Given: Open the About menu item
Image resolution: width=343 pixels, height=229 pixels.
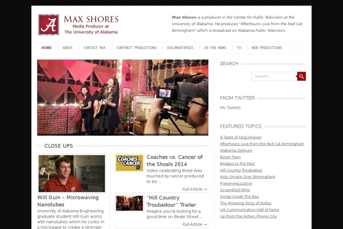Looking at the screenshot, I should [x=67, y=48].
